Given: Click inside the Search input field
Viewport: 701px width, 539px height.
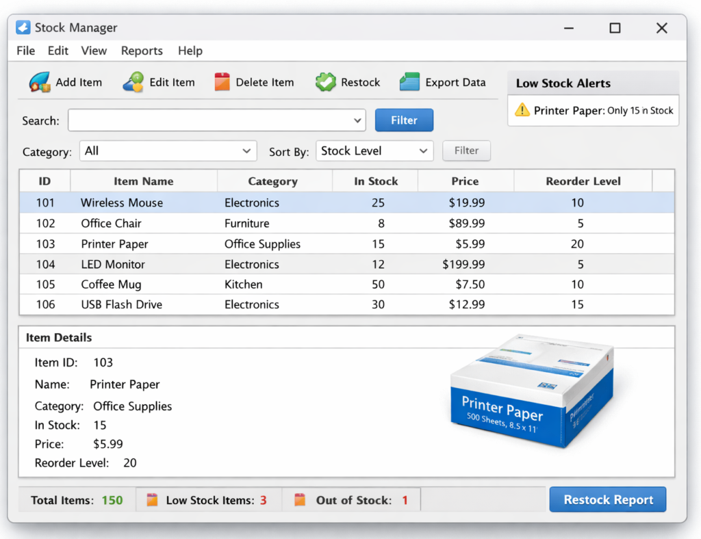Looking at the screenshot, I should pos(209,120).
